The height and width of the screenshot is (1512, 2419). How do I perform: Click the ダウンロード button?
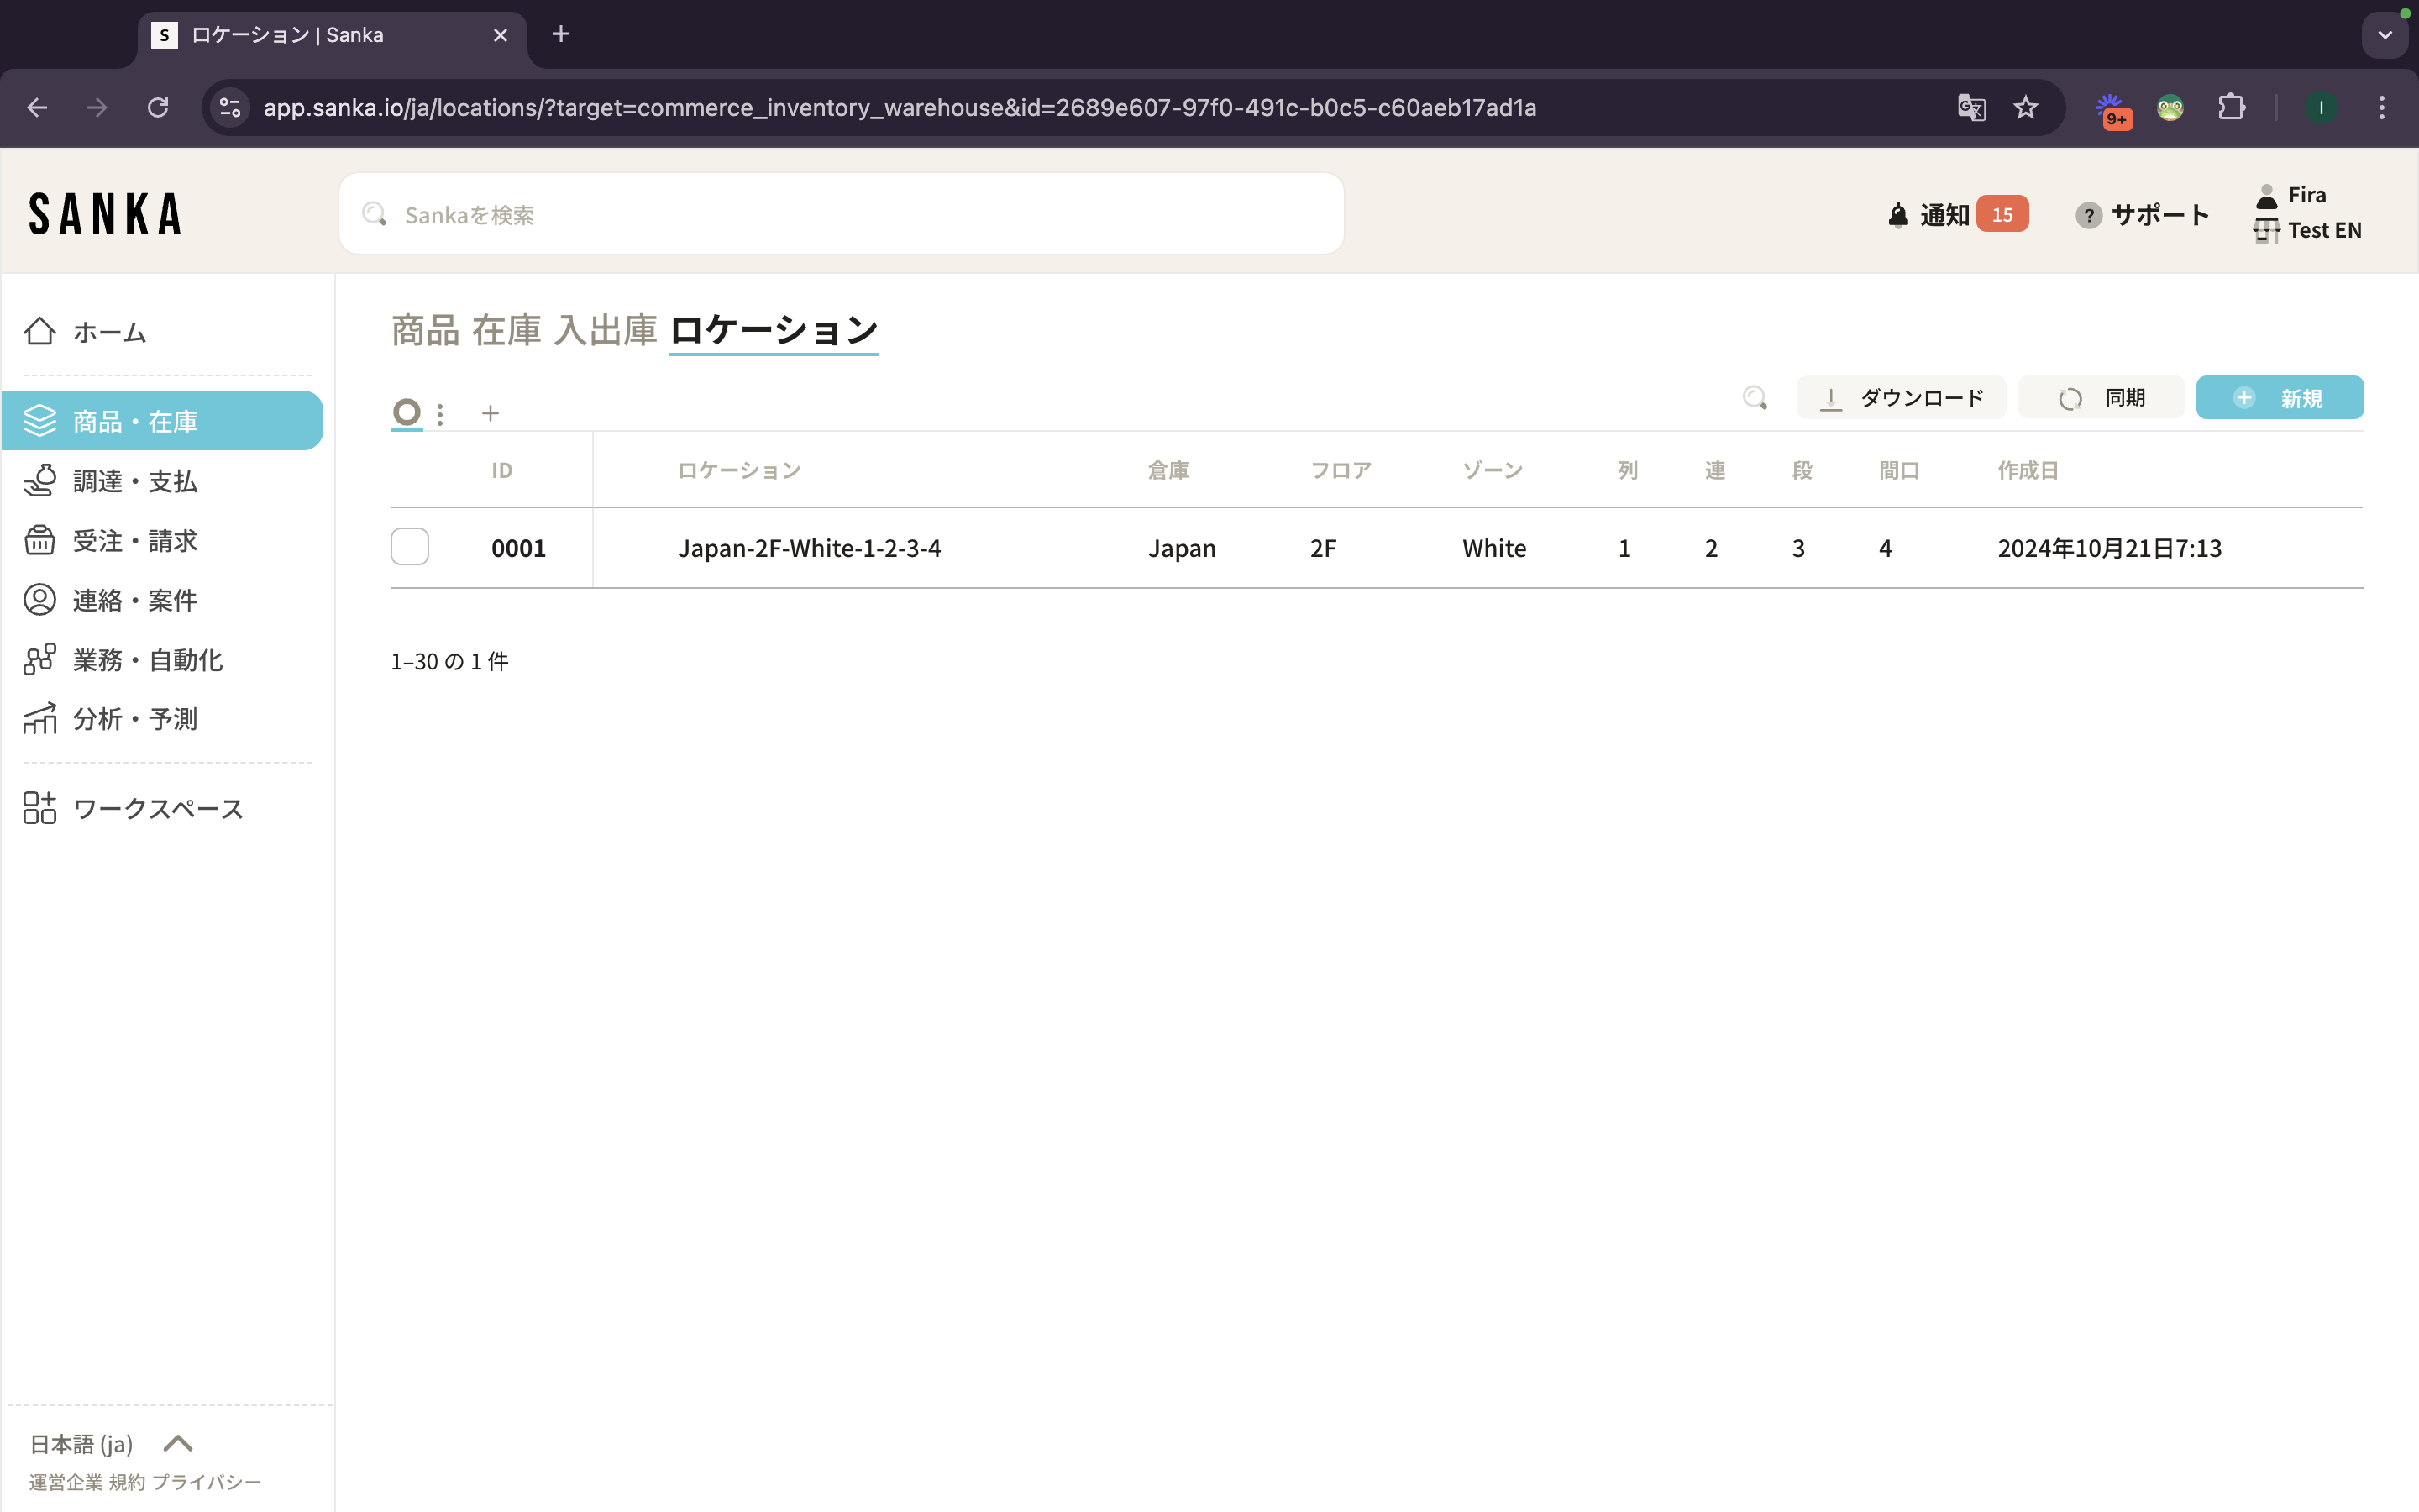[1900, 398]
